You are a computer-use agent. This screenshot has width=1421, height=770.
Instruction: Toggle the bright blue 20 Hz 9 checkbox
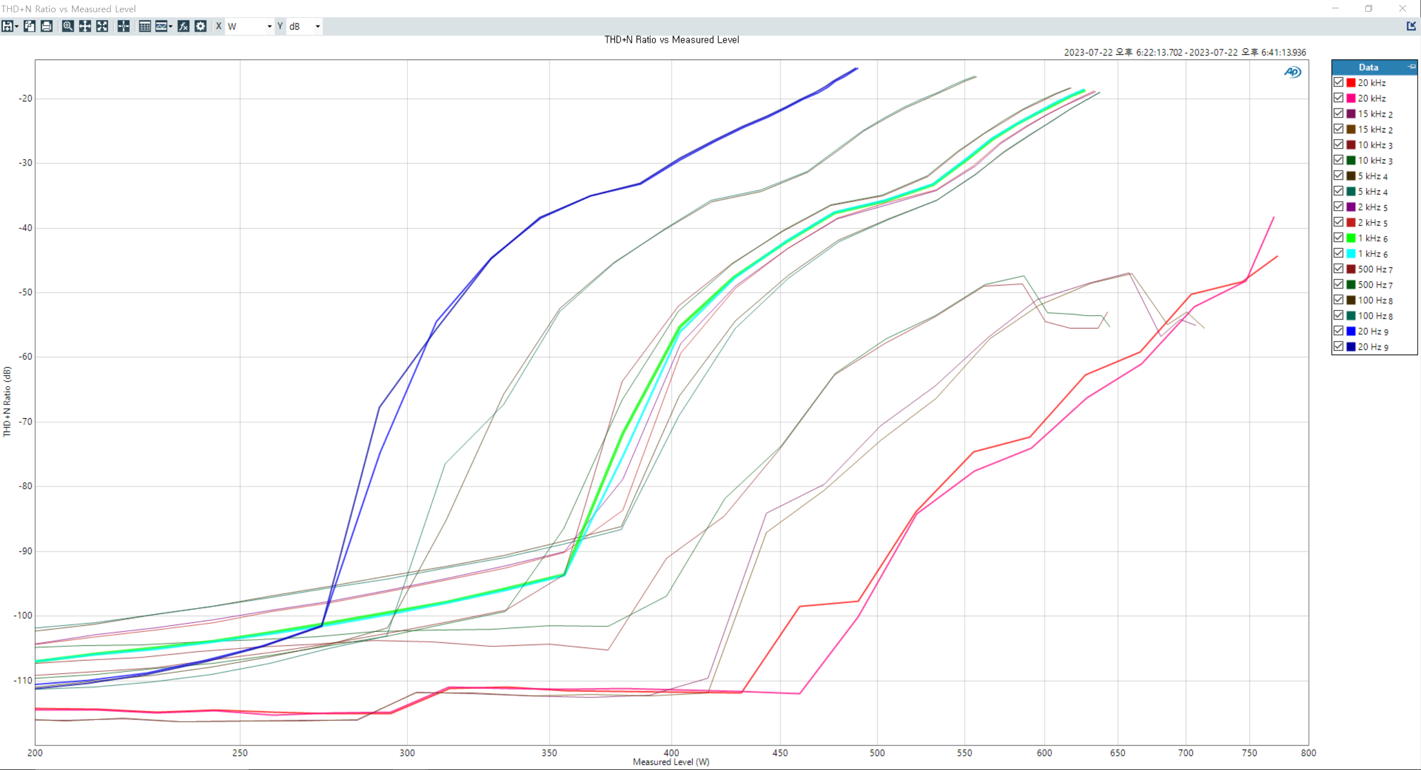(x=1338, y=331)
